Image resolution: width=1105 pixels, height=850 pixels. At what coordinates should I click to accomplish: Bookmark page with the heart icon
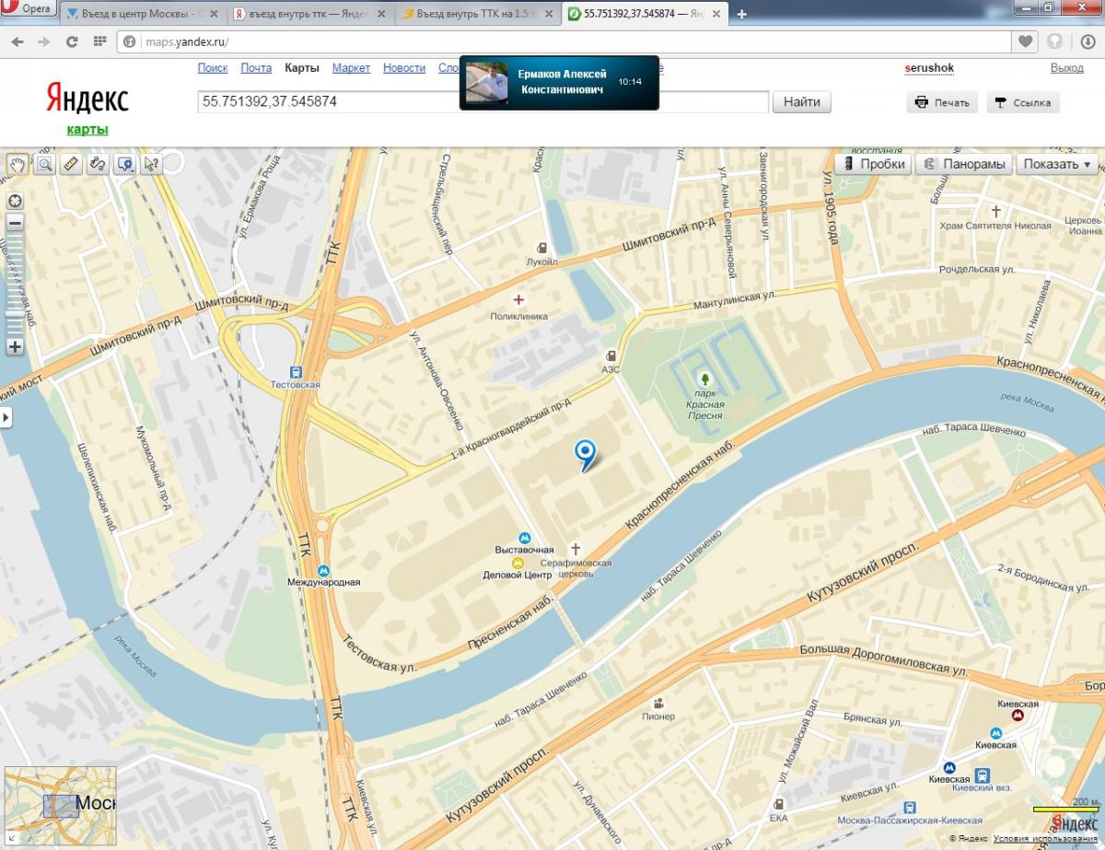coord(1025,41)
